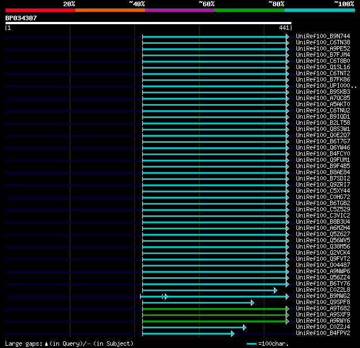The height and width of the screenshot is (348, 360).
Task: Click the UniRef100_C6TNT2 label
Action: pyautogui.click(x=323, y=74)
